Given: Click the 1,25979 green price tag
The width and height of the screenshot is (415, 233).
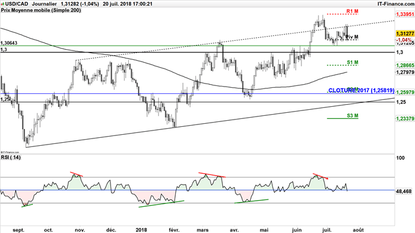Looking at the screenshot, I should (x=405, y=92).
